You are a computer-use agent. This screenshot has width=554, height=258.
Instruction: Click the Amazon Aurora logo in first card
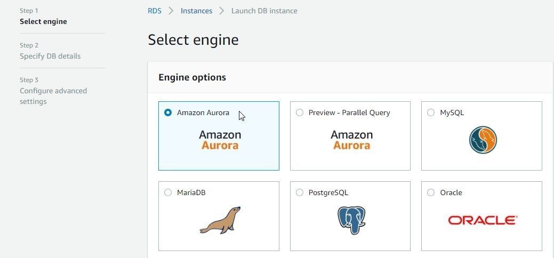(220, 140)
